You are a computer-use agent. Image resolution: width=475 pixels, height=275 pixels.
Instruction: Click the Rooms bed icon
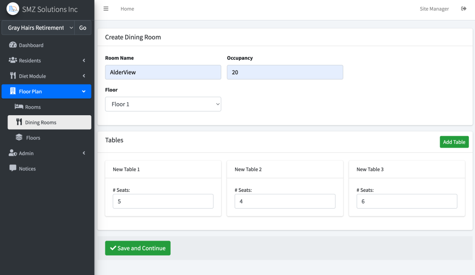[x=19, y=107]
